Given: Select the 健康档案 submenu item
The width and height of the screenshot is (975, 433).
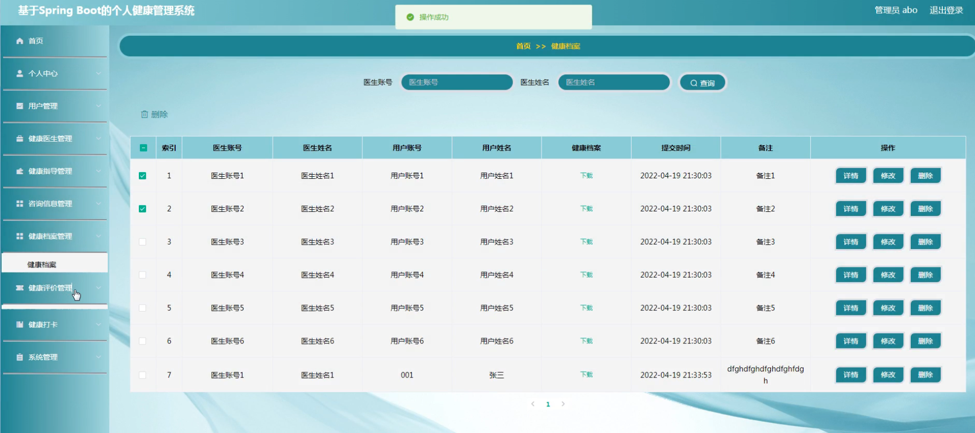Looking at the screenshot, I should (55, 264).
